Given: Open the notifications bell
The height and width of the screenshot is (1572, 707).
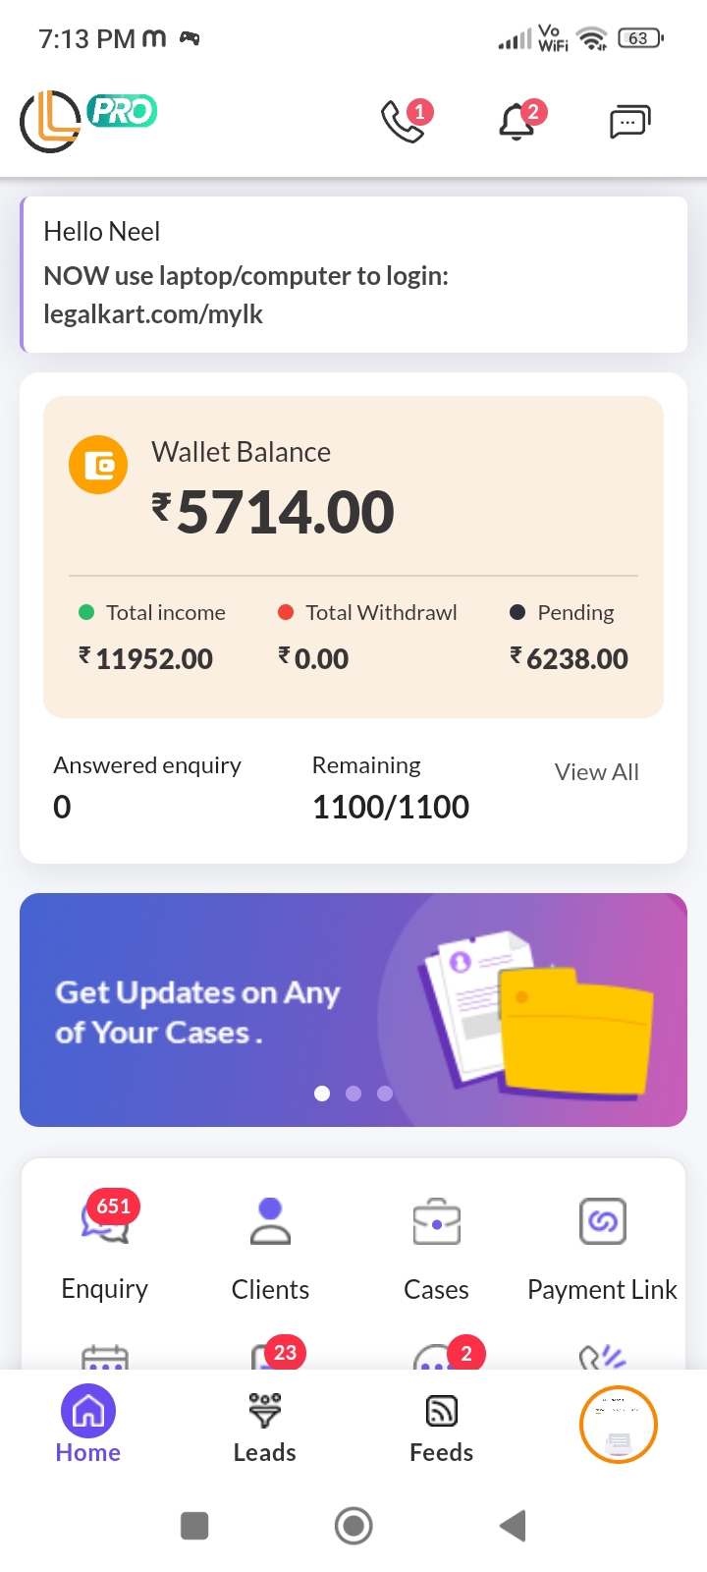Looking at the screenshot, I should pyautogui.click(x=517, y=122).
